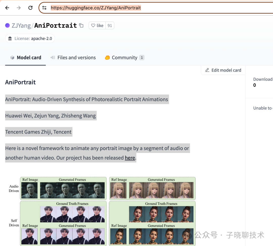This screenshot has height=246, width=273.
Task: Click the pencil icon for editing model card
Action: [x=207, y=70]
